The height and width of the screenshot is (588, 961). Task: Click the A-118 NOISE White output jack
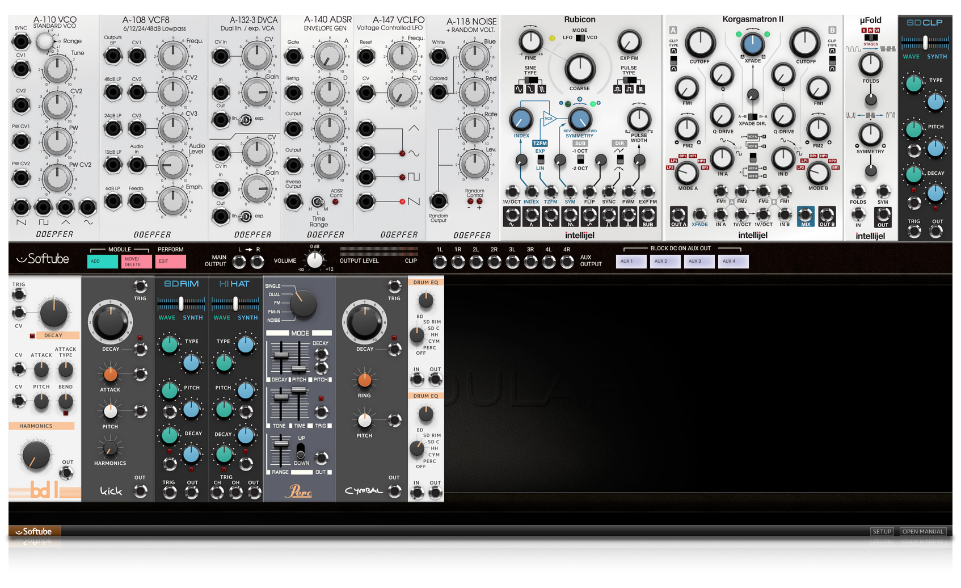[439, 56]
